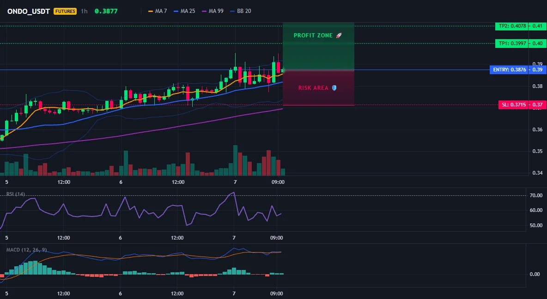Click the 0.36 price axis value
The width and height of the screenshot is (547, 299).
tap(538, 129)
